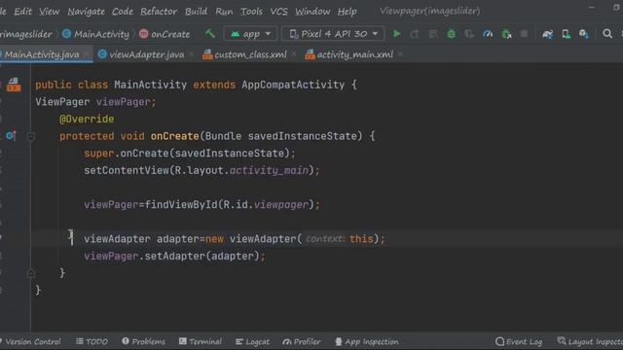This screenshot has width=623, height=350.
Task: Open the View menu
Action: click(50, 12)
